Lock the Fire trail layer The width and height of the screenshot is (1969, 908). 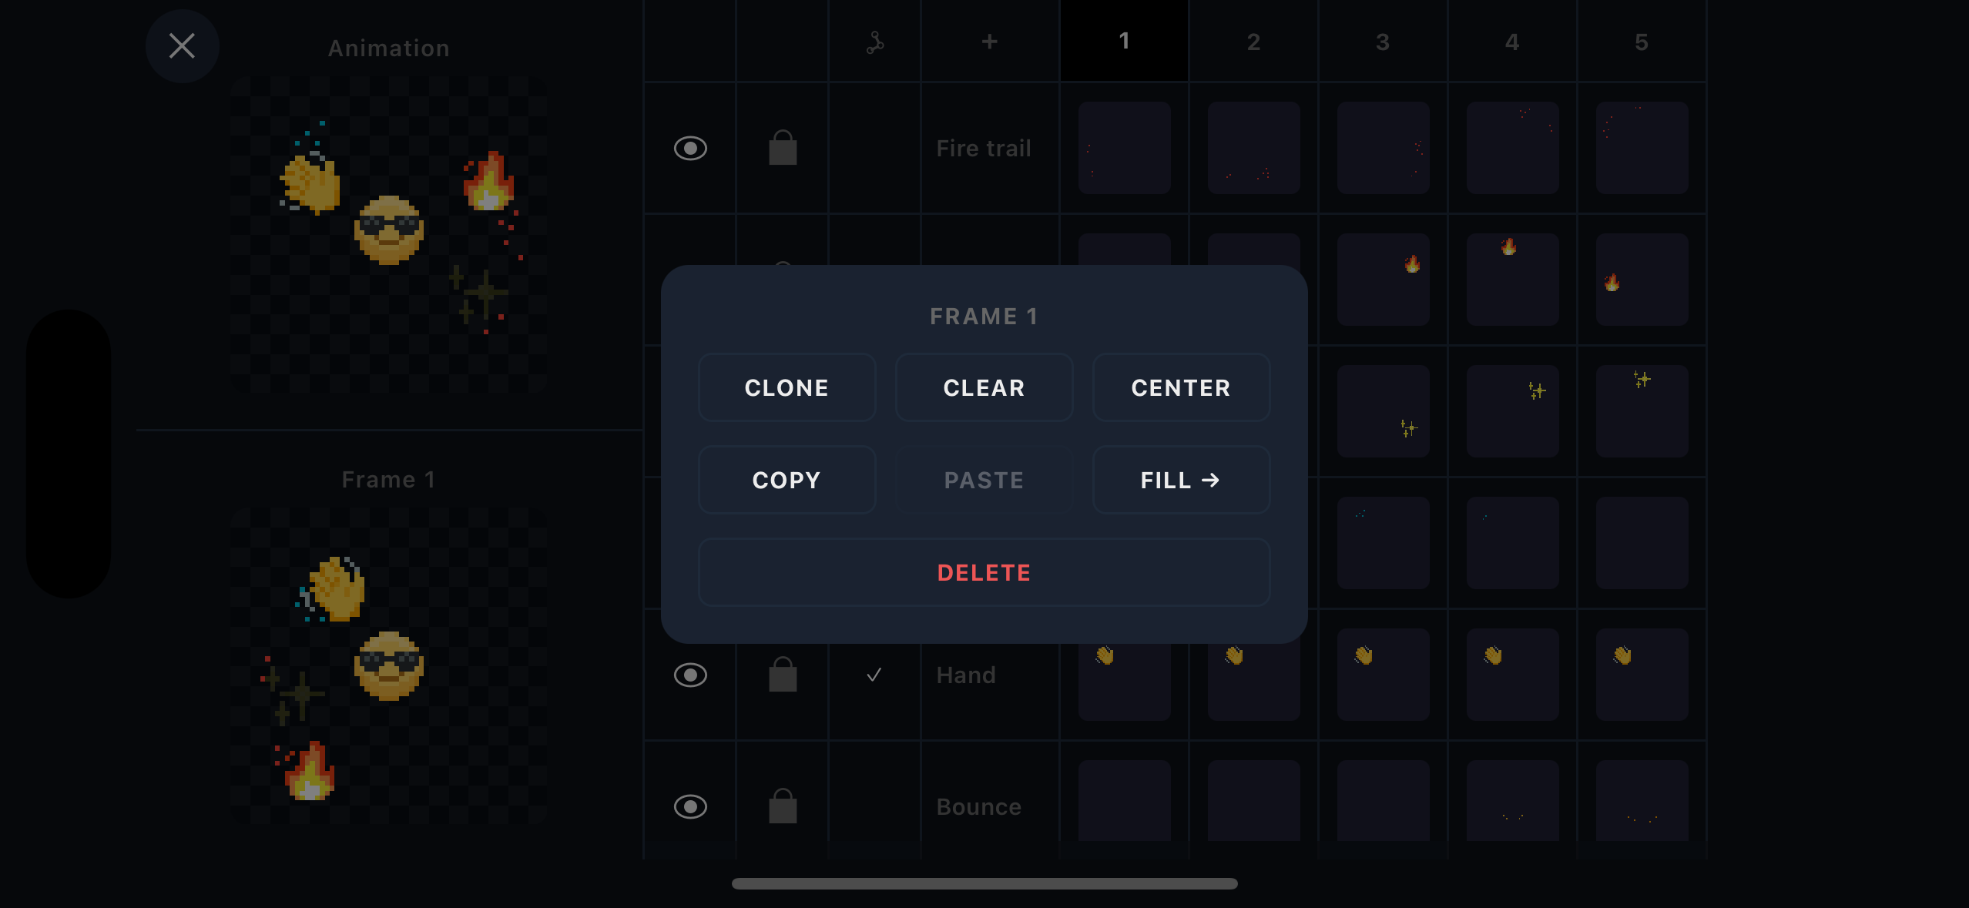pos(782,148)
